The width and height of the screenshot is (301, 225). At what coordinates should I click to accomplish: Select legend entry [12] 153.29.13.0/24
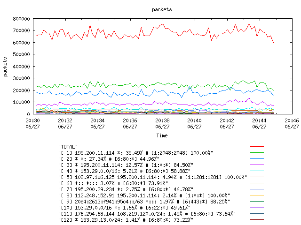coord(126,220)
